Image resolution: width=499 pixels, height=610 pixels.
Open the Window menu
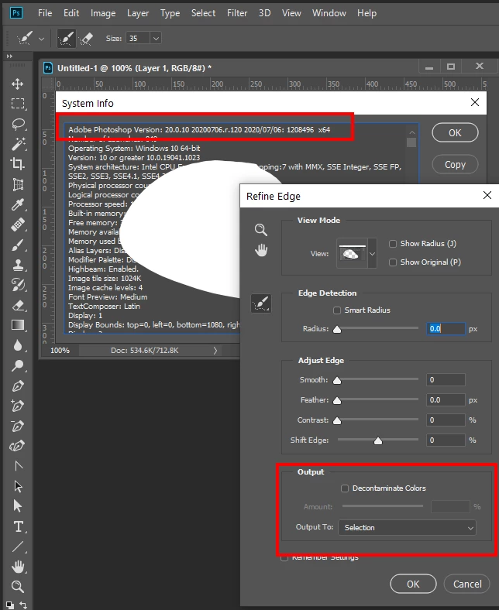(x=329, y=13)
